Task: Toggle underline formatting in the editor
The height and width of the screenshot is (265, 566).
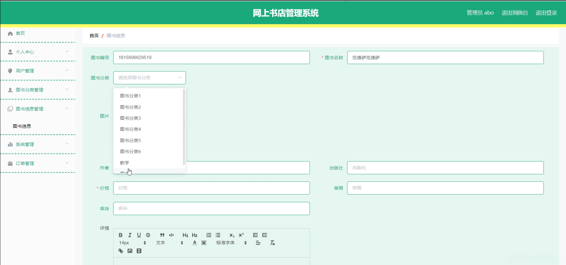Action: [x=139, y=235]
